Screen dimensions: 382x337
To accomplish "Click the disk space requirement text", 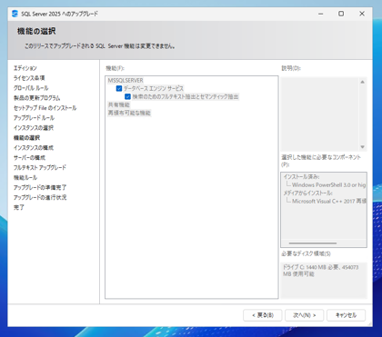I will click(321, 271).
